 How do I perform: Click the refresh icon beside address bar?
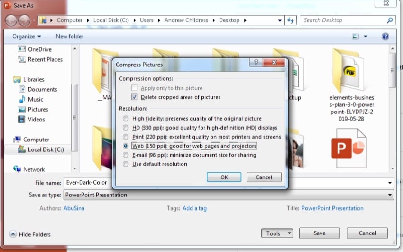[291, 20]
